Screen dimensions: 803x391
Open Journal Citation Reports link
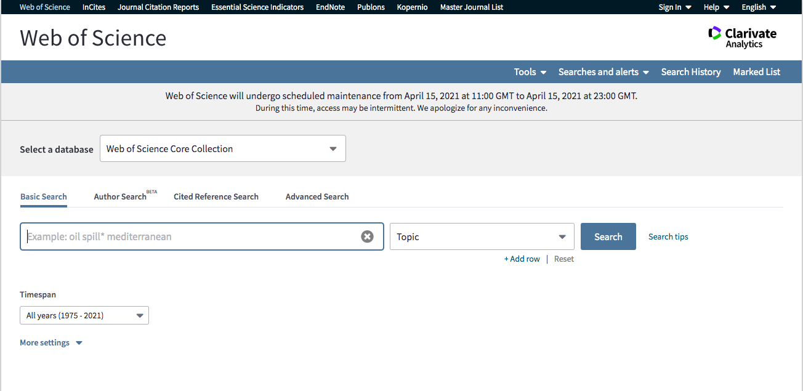[158, 7]
